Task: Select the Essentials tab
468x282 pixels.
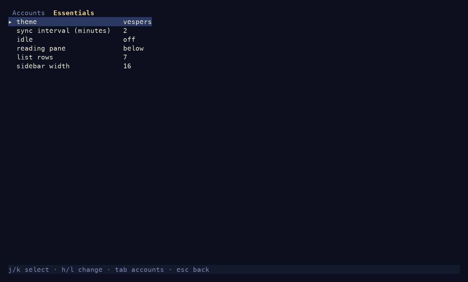Action: (74, 13)
